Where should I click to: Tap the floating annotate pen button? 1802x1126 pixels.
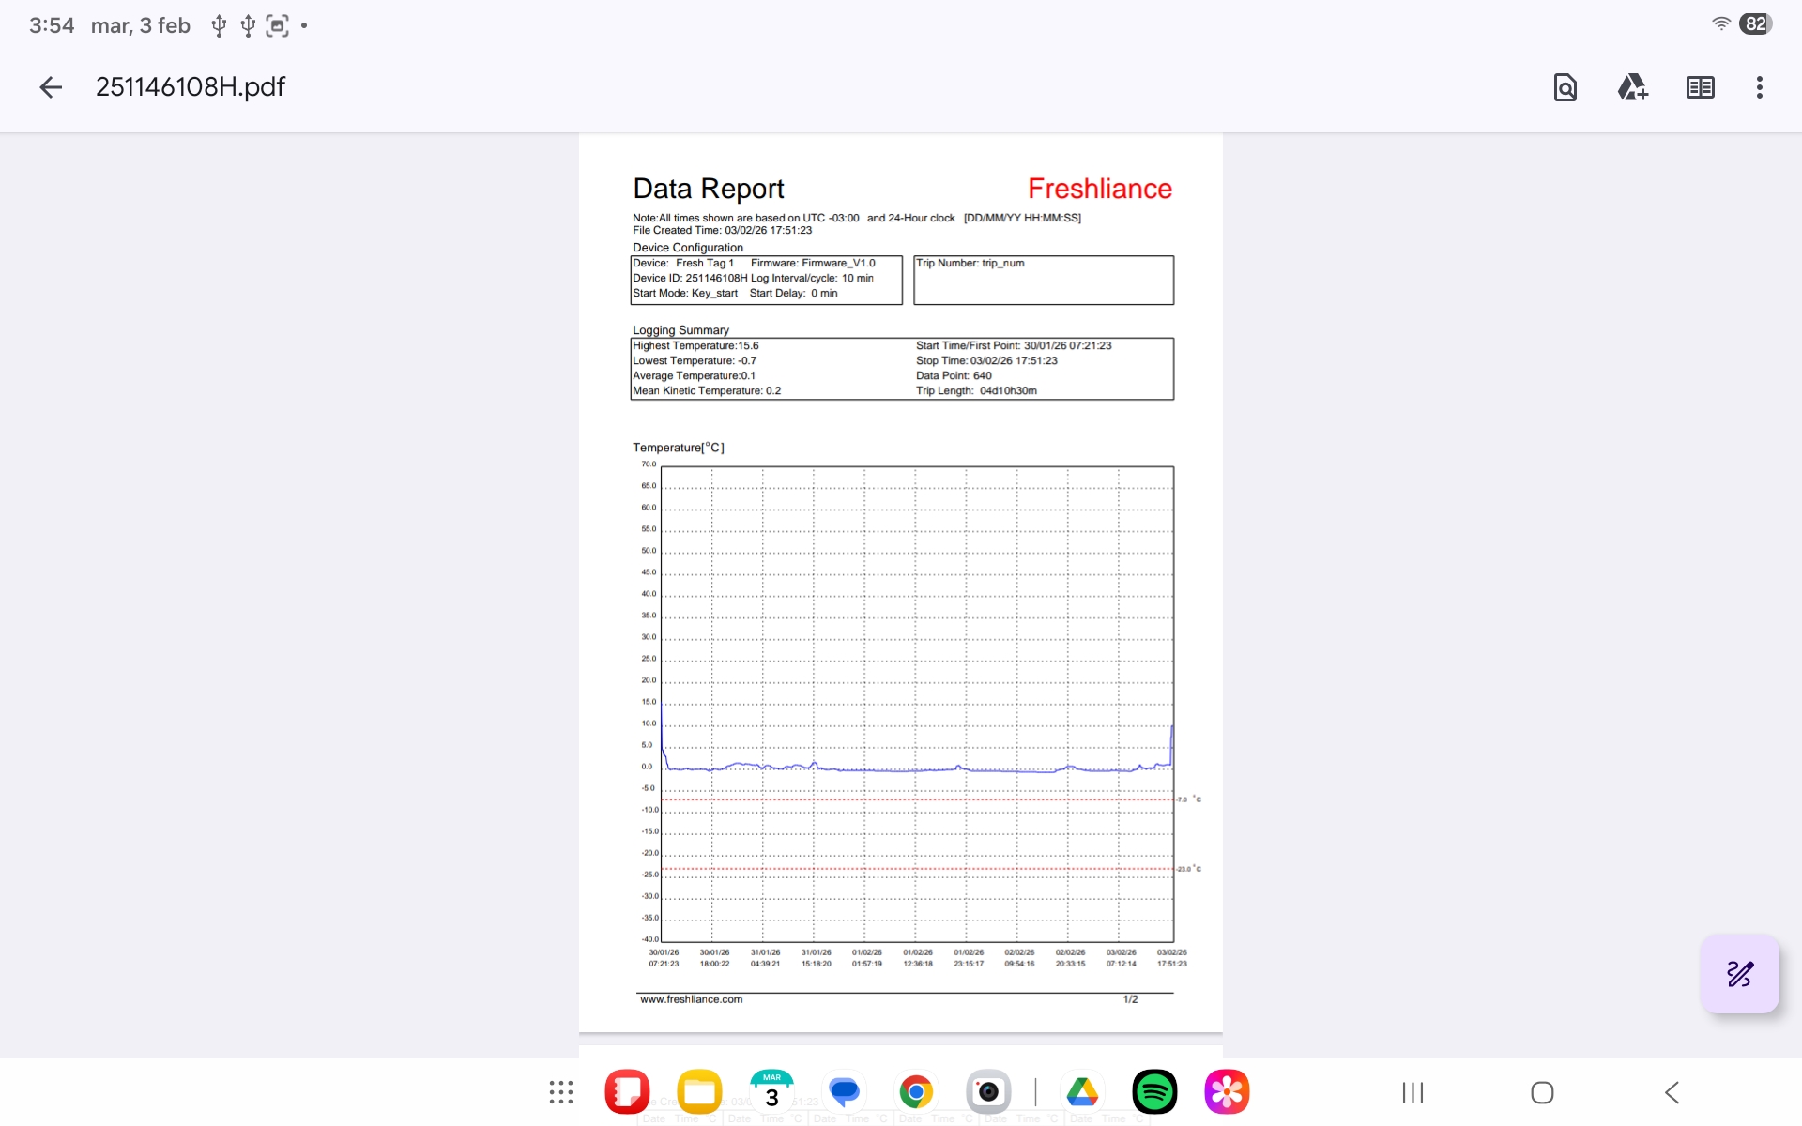pos(1739,974)
